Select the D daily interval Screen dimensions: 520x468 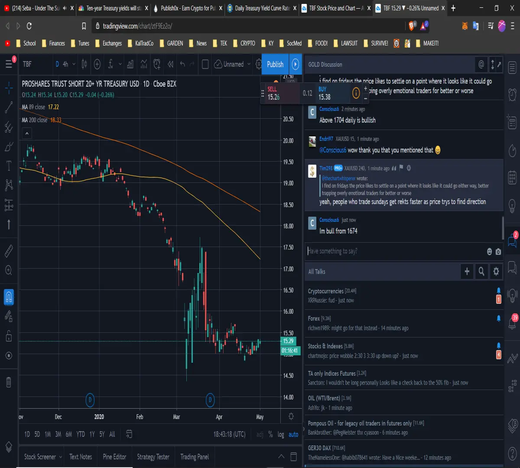tap(57, 64)
